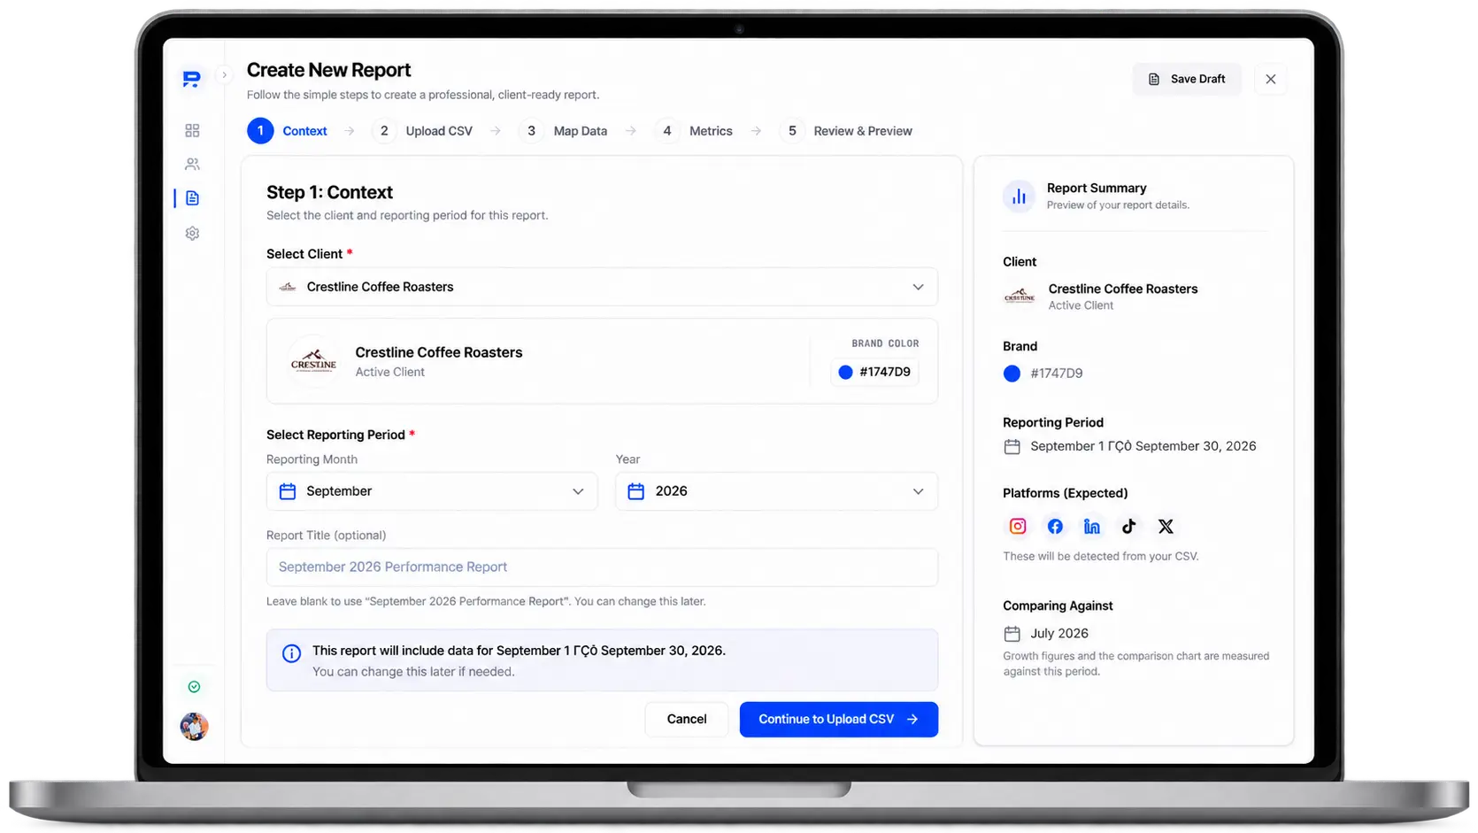Click brand color swatch #1747D9 in client card
Image resolution: width=1478 pixels, height=833 pixels.
pyautogui.click(x=874, y=372)
